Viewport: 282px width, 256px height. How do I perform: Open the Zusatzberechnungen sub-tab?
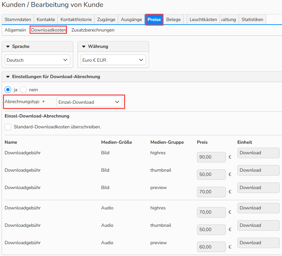coord(93,30)
